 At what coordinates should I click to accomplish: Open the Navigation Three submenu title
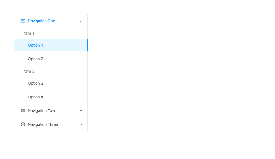(x=51, y=124)
